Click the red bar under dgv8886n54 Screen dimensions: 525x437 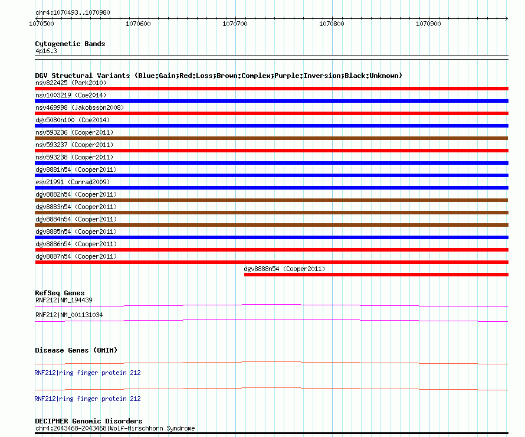point(271,250)
